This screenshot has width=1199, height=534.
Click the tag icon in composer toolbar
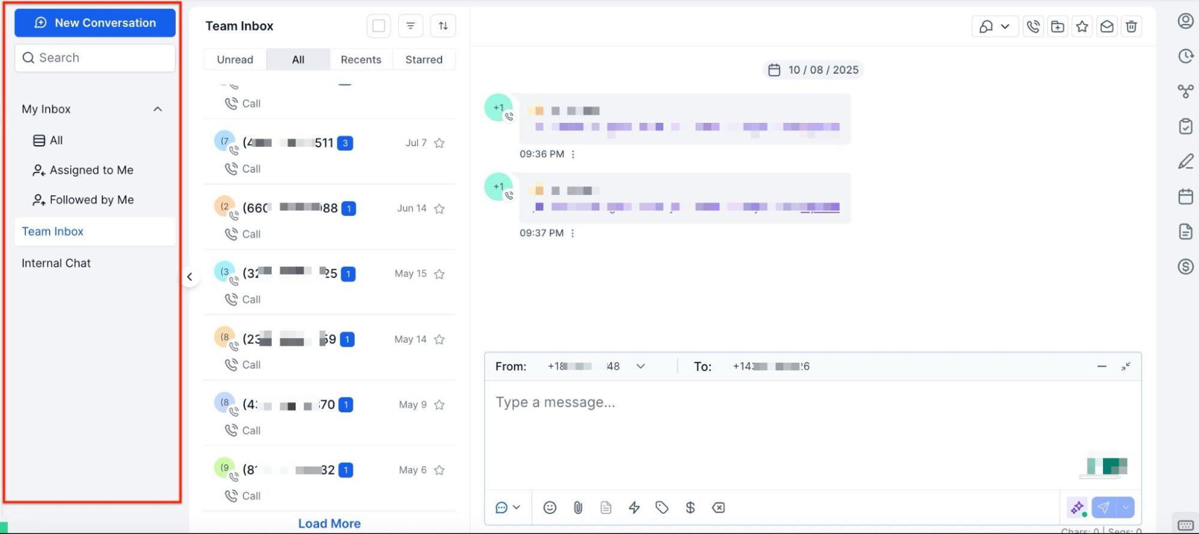click(662, 508)
